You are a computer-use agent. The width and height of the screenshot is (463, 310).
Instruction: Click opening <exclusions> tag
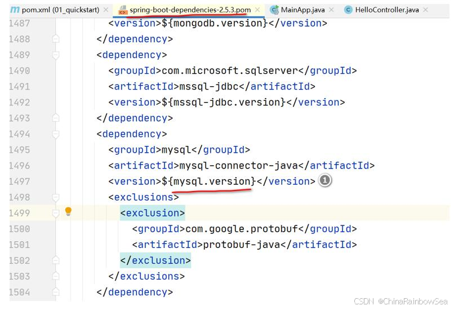[x=144, y=197]
